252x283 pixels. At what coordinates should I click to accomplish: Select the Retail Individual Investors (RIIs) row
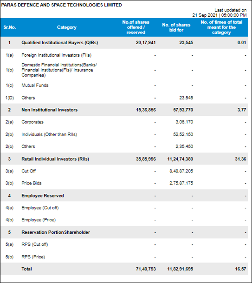tap(124, 159)
